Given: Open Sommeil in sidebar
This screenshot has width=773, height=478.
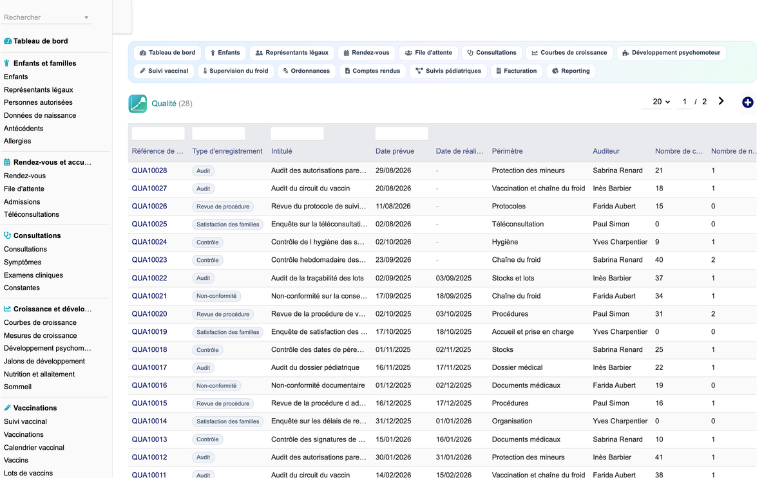Looking at the screenshot, I should tap(17, 387).
